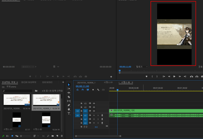The width and height of the screenshot is (203, 139).
Task: Toggle V1 track visibility eye
Action: tap(94, 111)
